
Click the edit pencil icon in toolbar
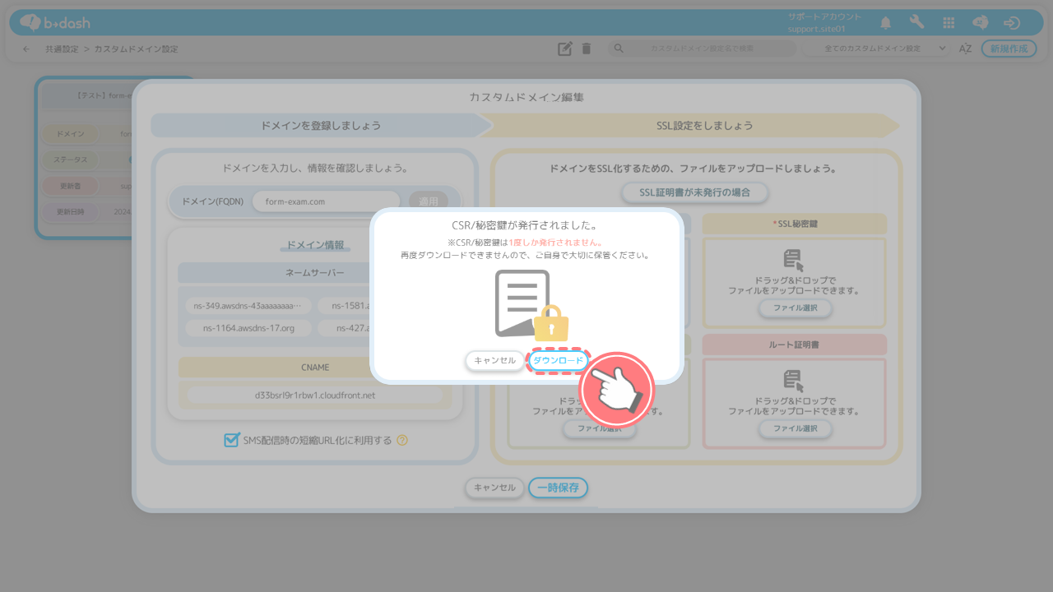point(564,49)
